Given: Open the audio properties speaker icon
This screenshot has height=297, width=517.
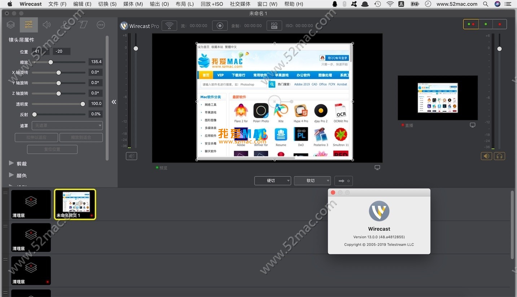Looking at the screenshot, I should [47, 25].
